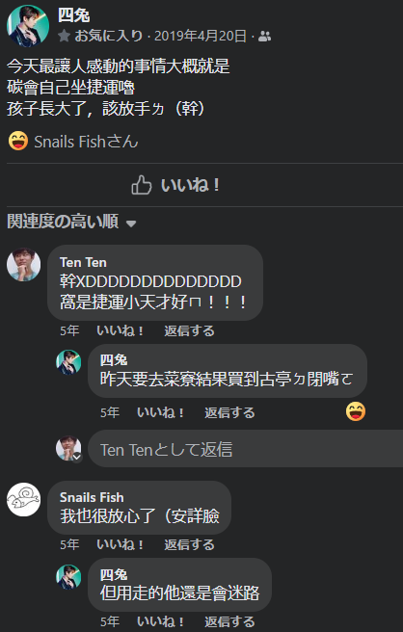Open the 関連度の高い順 comment sorting dropdown
403x632 pixels.
(x=71, y=222)
